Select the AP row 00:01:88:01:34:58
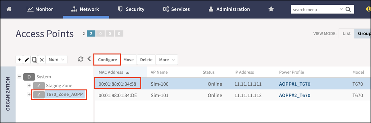This screenshot has width=371, height=123. pos(233,84)
